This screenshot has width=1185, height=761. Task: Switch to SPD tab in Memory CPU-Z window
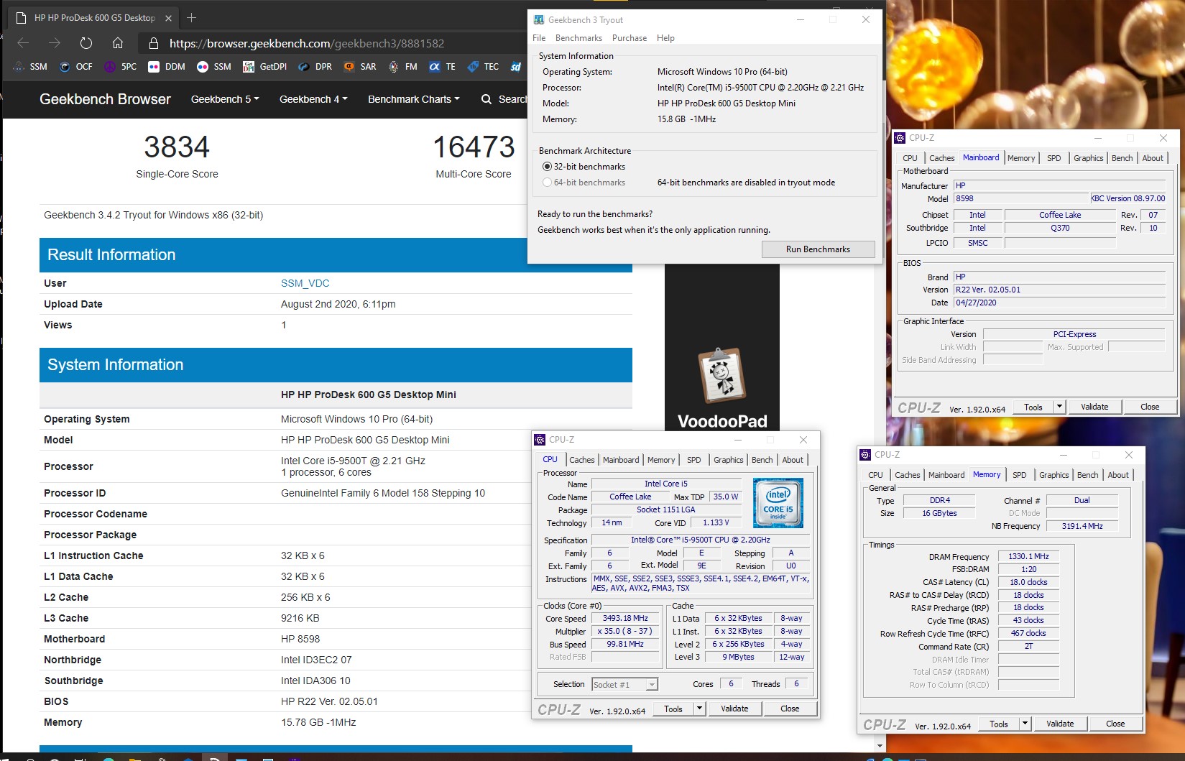(x=1019, y=475)
